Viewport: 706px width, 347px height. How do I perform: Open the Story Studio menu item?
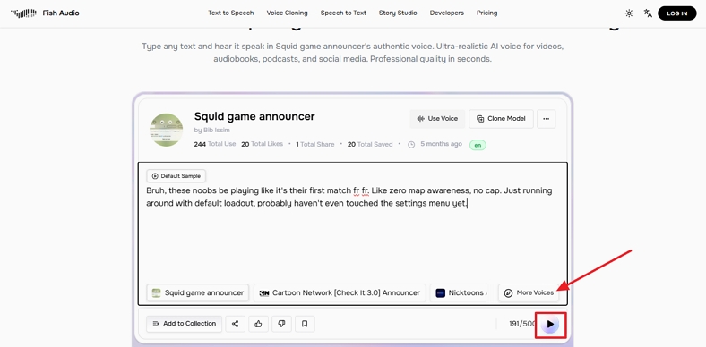click(398, 13)
